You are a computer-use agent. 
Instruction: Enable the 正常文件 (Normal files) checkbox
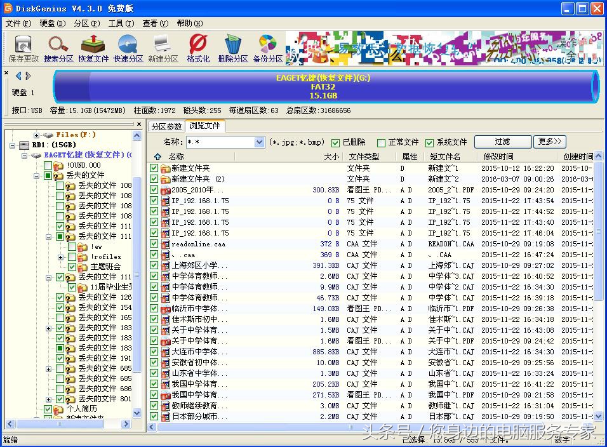click(381, 143)
